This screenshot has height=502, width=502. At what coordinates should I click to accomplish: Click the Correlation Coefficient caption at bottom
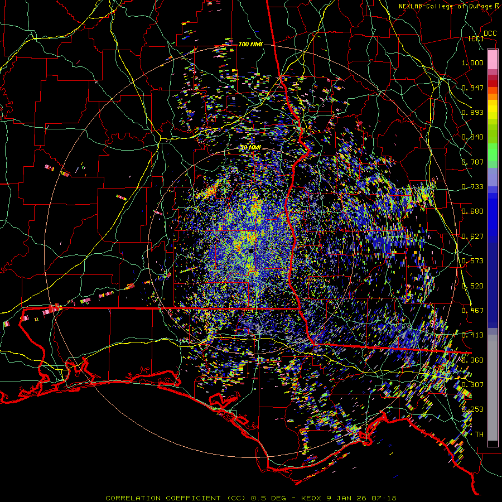coord(251,498)
